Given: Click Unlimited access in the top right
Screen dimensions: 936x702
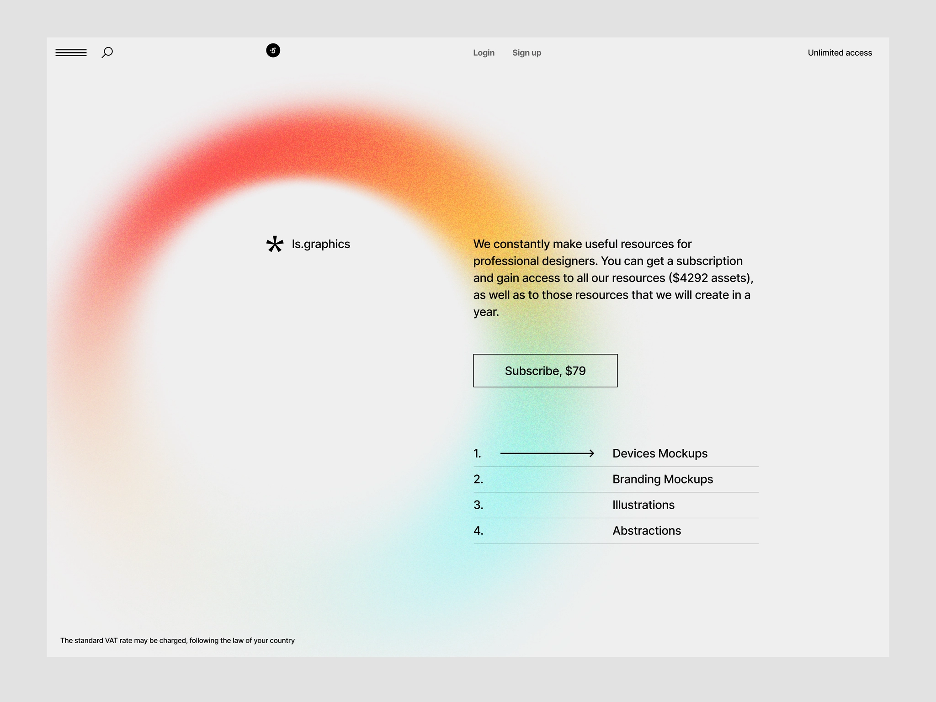Looking at the screenshot, I should pyautogui.click(x=840, y=53).
